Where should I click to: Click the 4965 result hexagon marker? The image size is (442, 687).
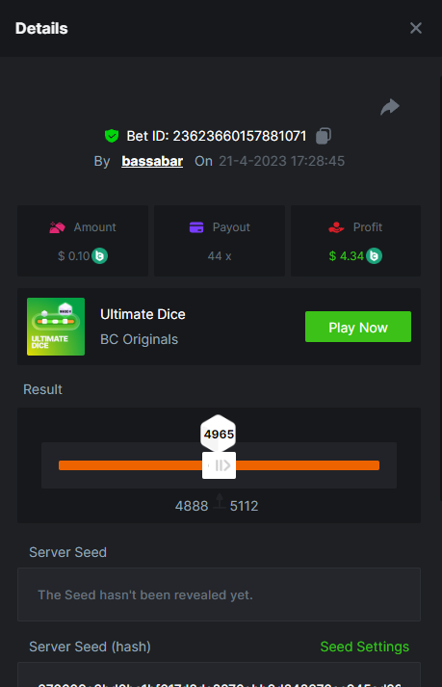219,434
